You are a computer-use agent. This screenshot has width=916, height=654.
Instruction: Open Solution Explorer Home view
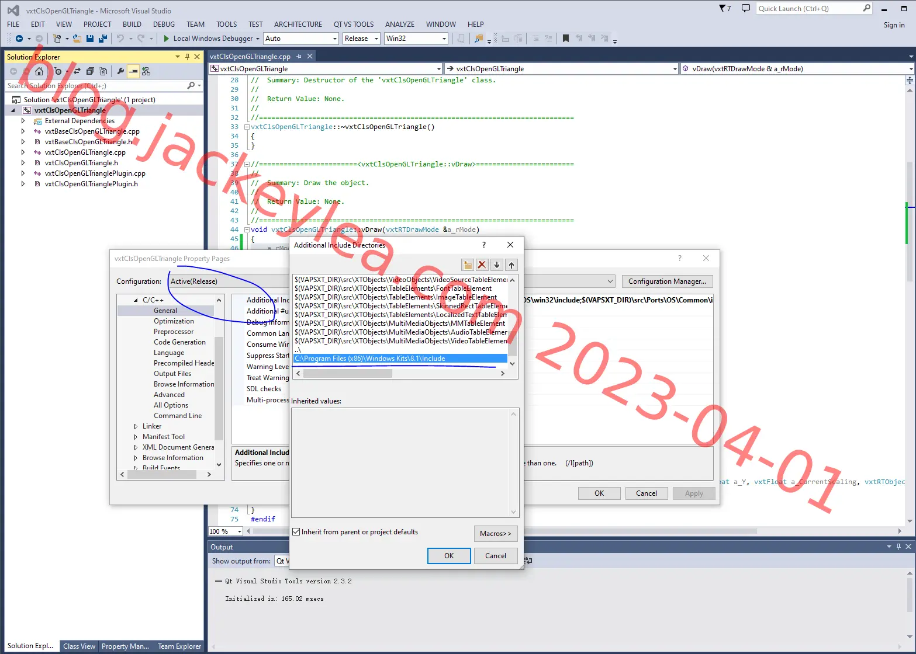click(x=39, y=71)
